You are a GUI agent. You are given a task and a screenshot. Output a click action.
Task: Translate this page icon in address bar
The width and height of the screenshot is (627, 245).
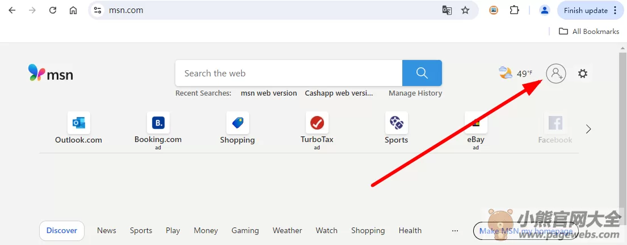point(447,10)
